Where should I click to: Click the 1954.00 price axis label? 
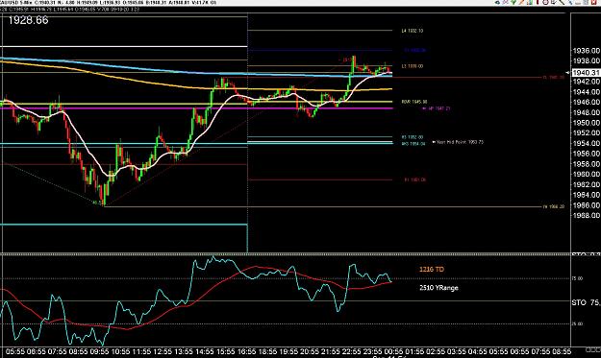point(586,143)
